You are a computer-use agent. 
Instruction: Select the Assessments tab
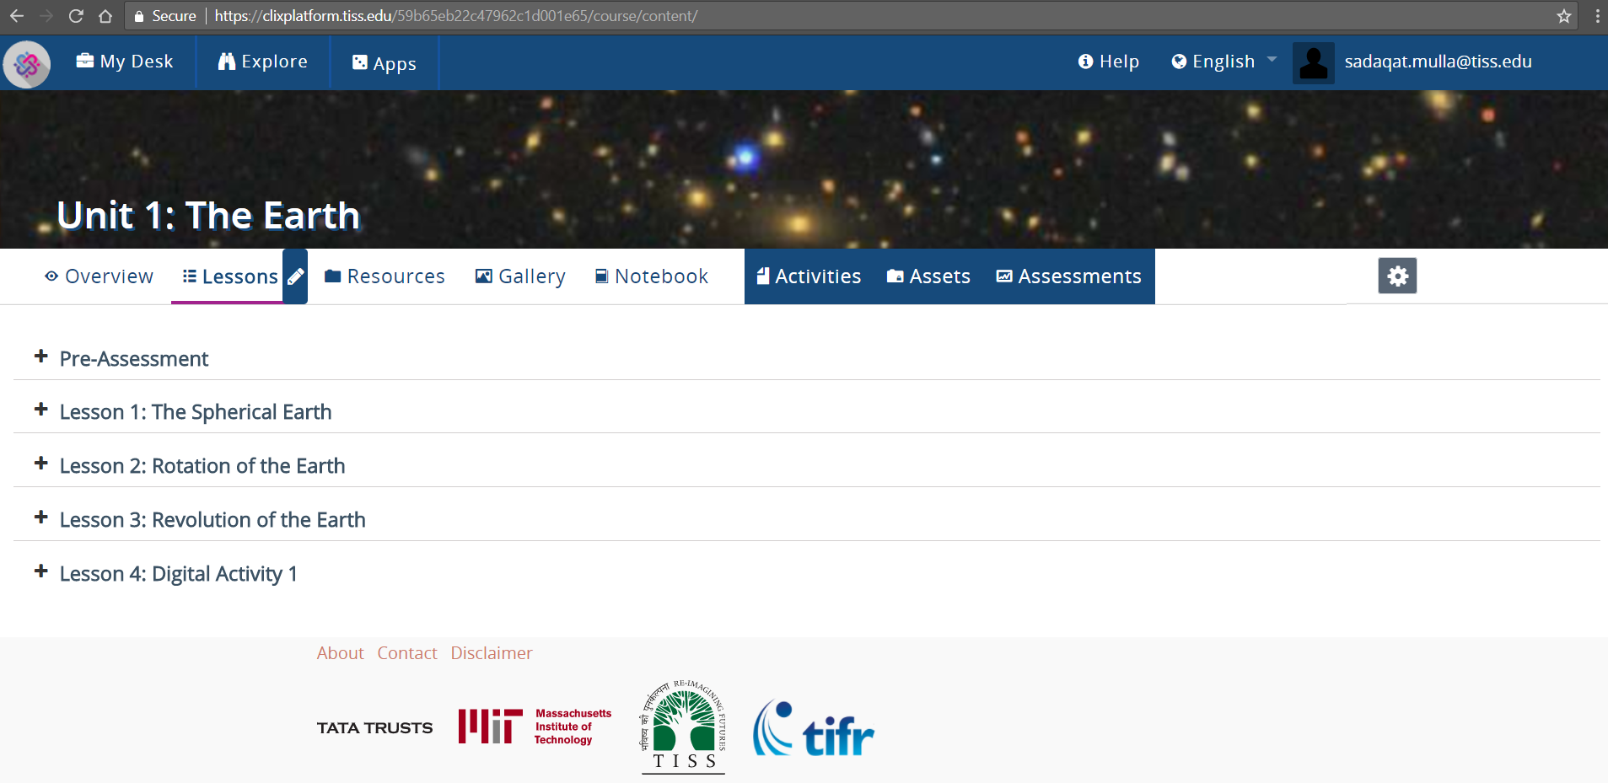click(x=1068, y=276)
